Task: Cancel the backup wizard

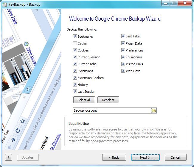Action: coord(176,157)
